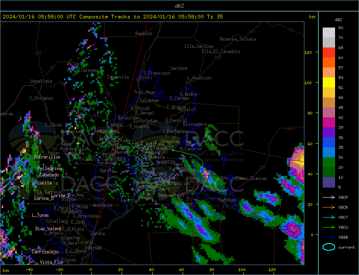Click the 'Zapata' place label
Screen dimensions: 359x275
pos(98,233)
